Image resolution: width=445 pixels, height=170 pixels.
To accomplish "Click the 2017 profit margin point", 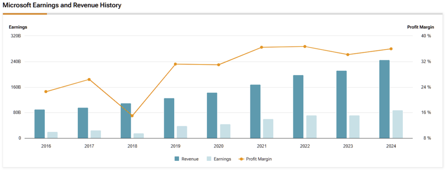I will 89,79.
